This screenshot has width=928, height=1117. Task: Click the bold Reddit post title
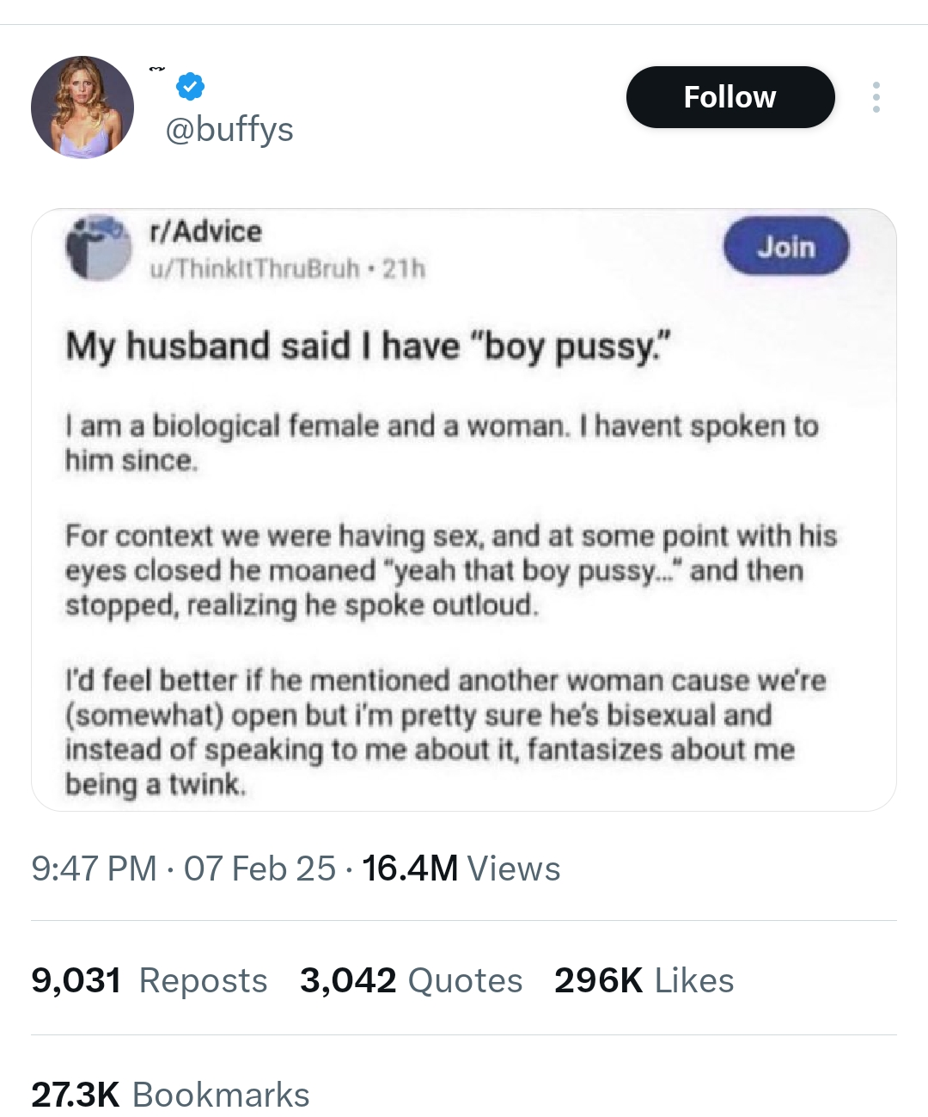368,347
